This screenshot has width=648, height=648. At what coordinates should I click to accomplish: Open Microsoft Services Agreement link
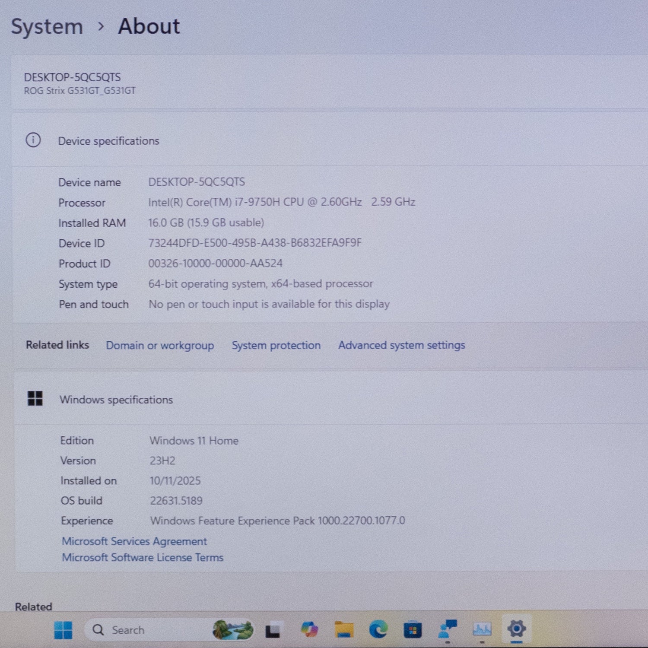tap(134, 541)
